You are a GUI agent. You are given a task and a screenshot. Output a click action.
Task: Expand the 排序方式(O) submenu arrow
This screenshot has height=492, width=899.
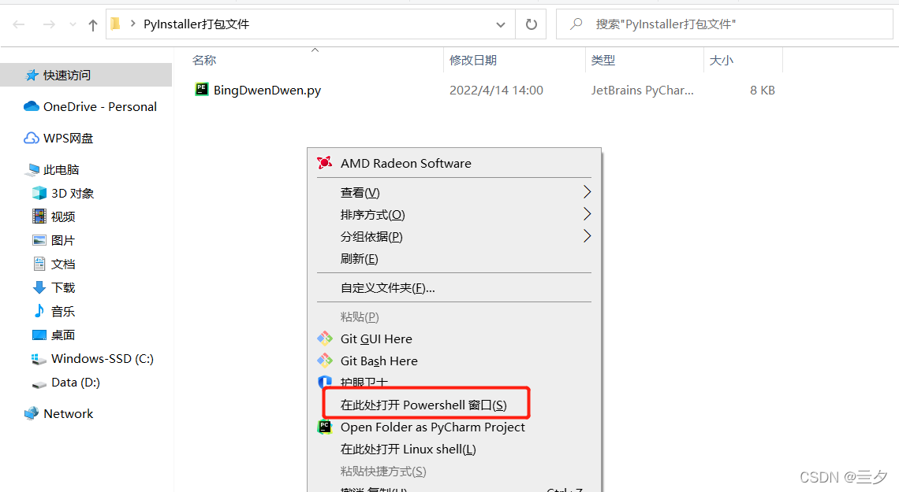(587, 214)
